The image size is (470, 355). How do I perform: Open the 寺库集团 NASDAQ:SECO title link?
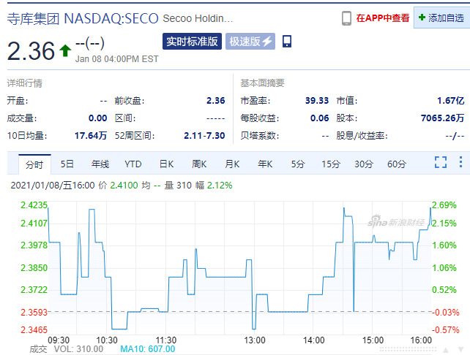[x=83, y=18]
